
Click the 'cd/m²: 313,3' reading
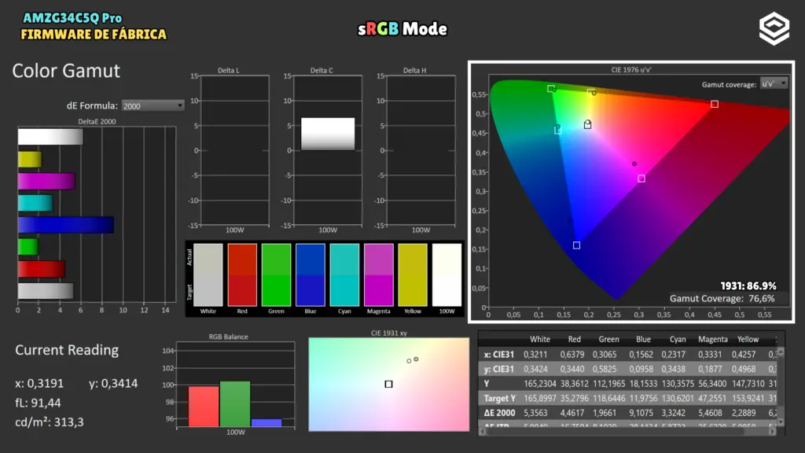(x=50, y=422)
